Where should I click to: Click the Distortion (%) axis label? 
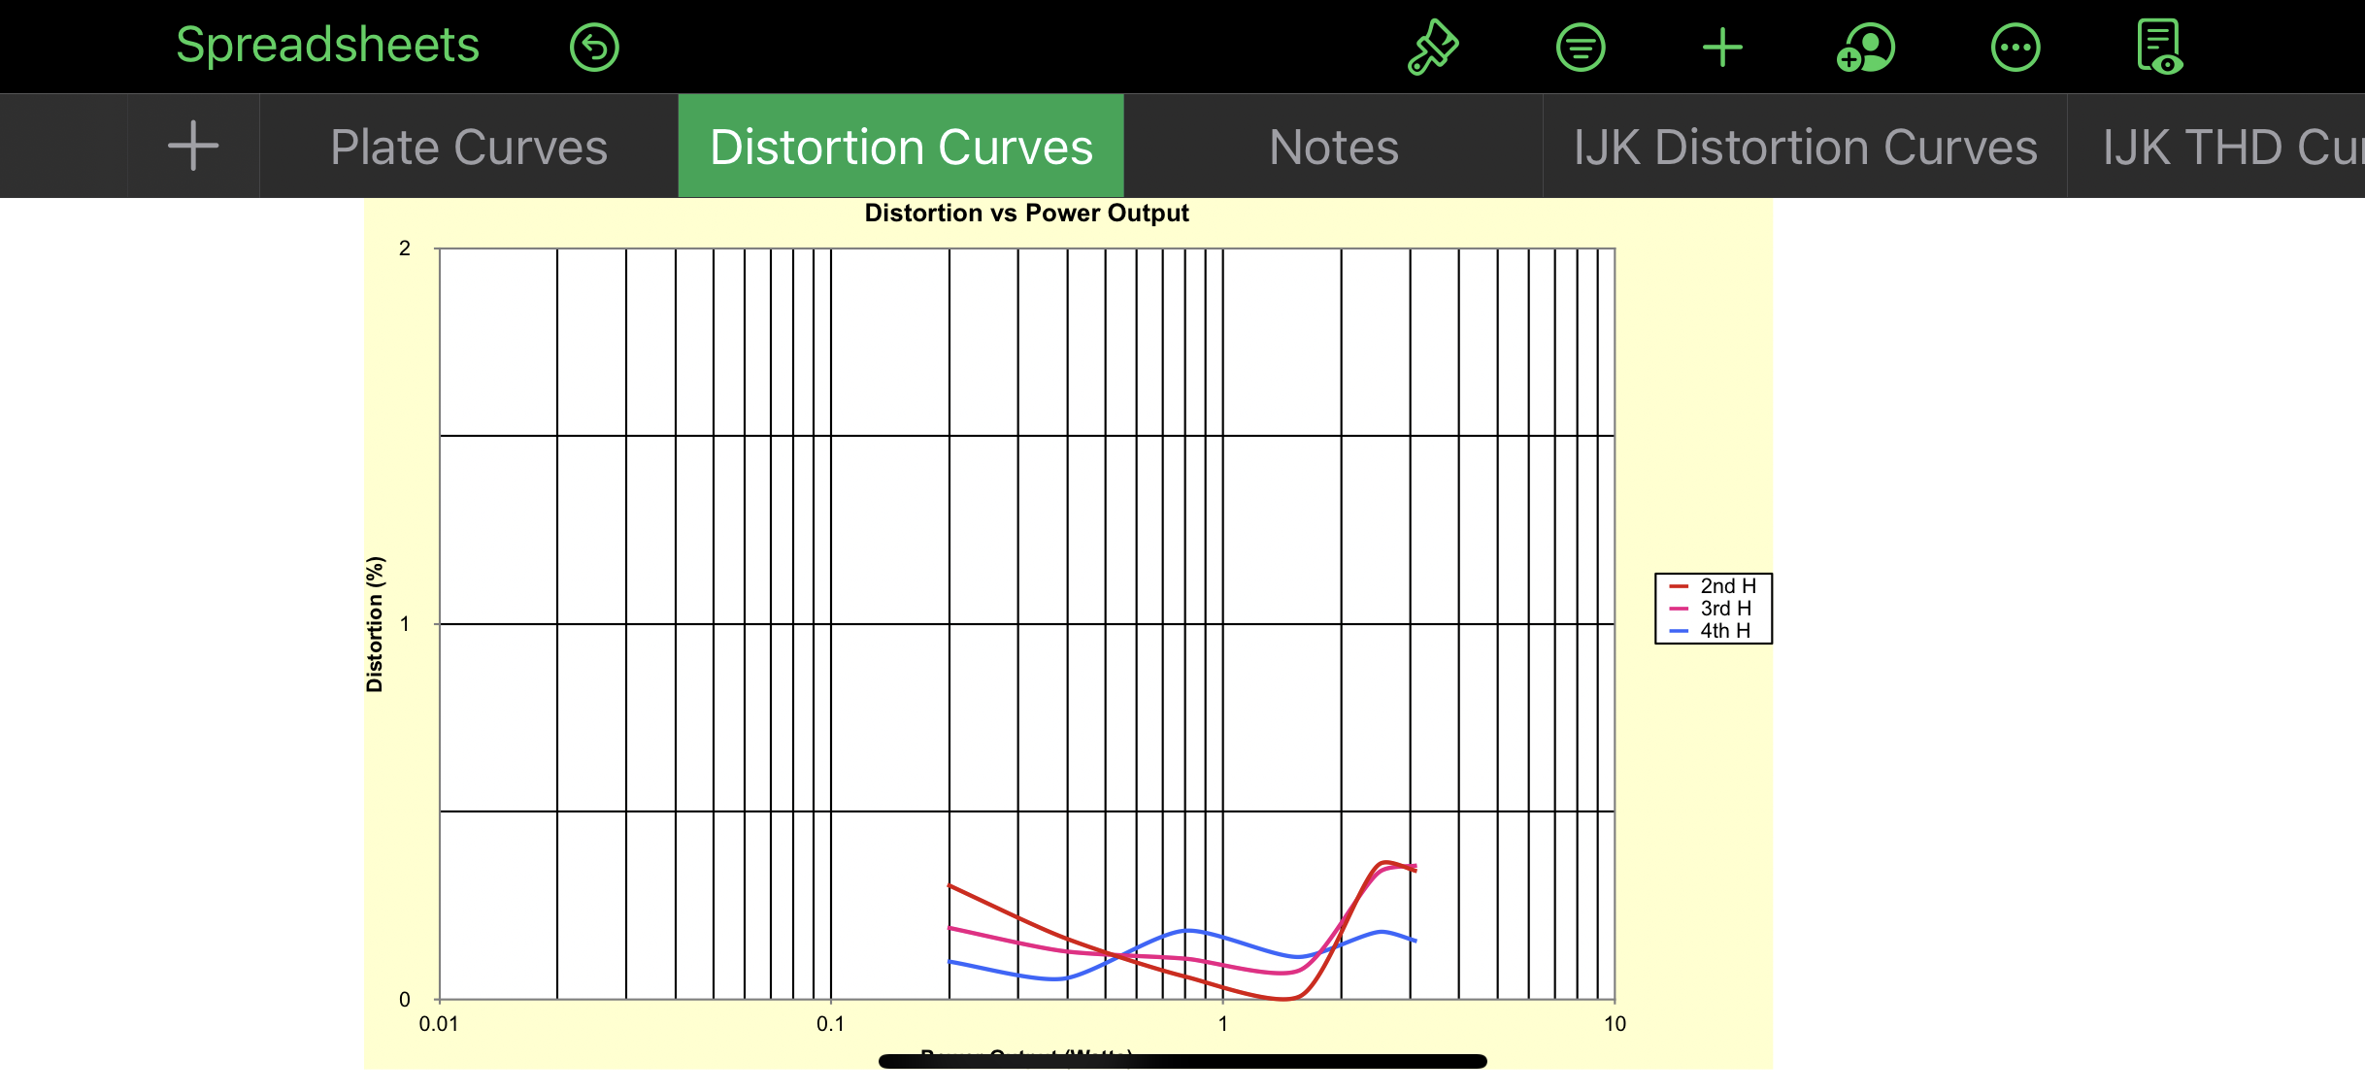click(x=375, y=624)
